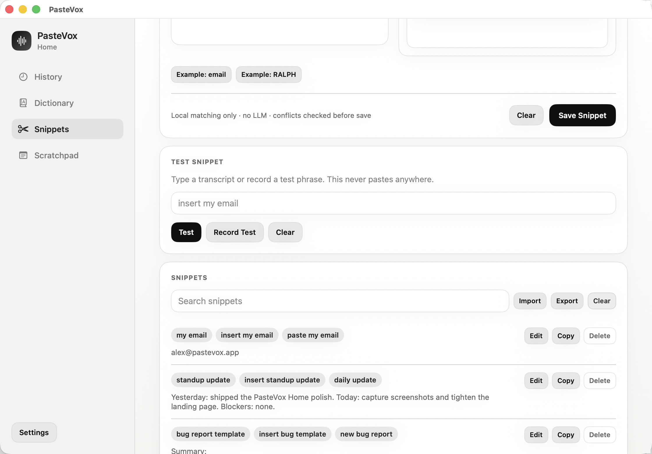Close the PasteVox window
The height and width of the screenshot is (454, 652).
click(x=9, y=9)
